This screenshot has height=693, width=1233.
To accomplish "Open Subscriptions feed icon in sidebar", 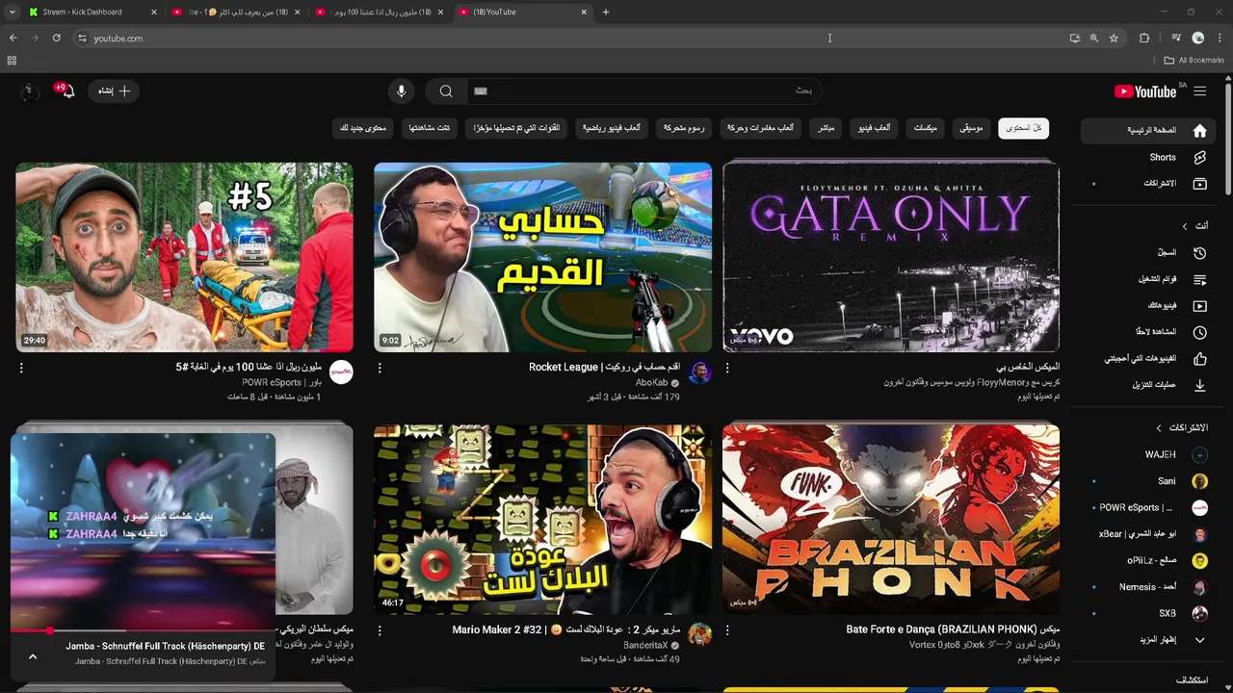I will coord(1199,183).
